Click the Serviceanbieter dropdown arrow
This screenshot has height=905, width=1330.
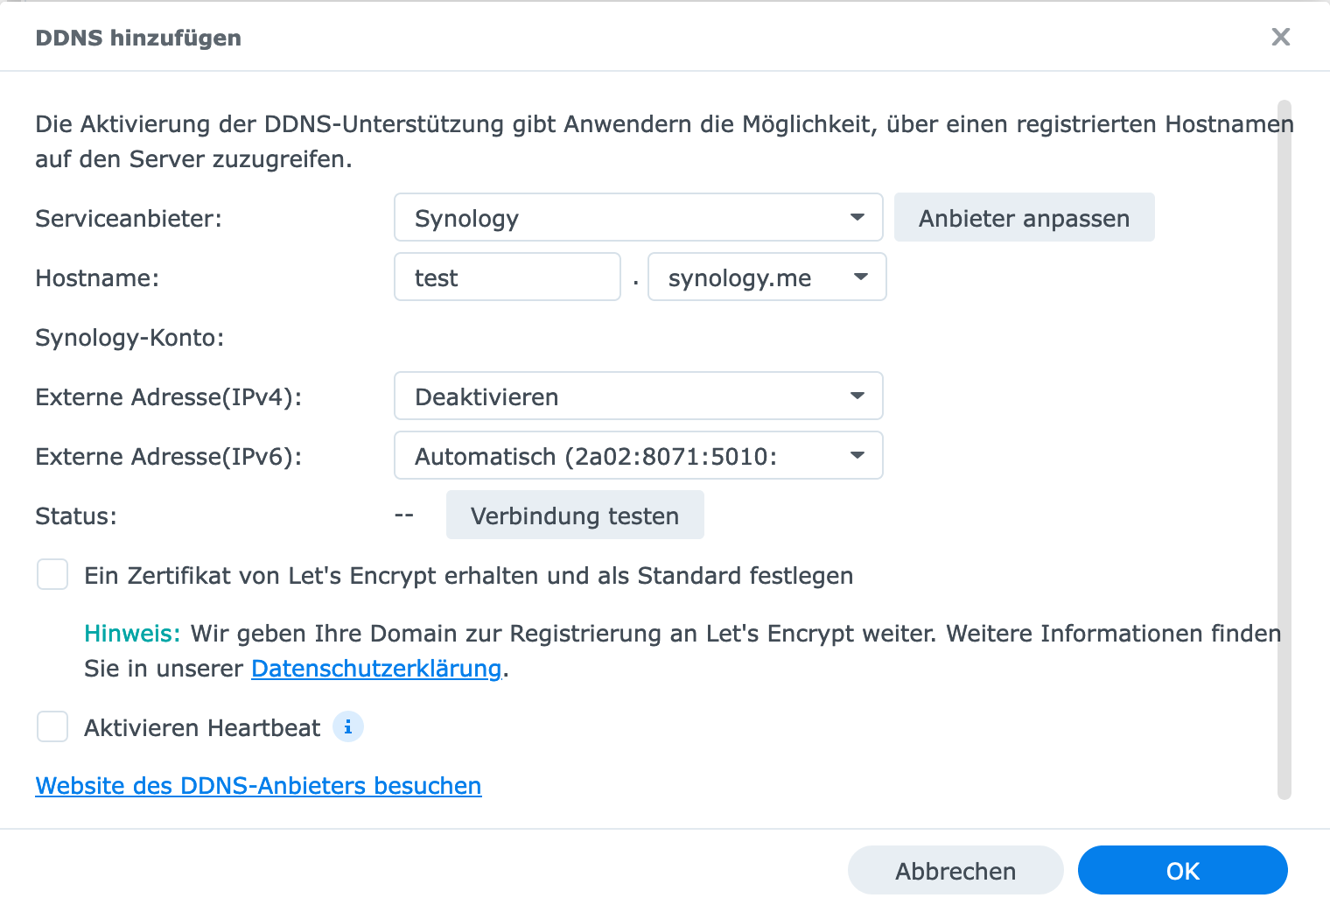pyautogui.click(x=857, y=218)
